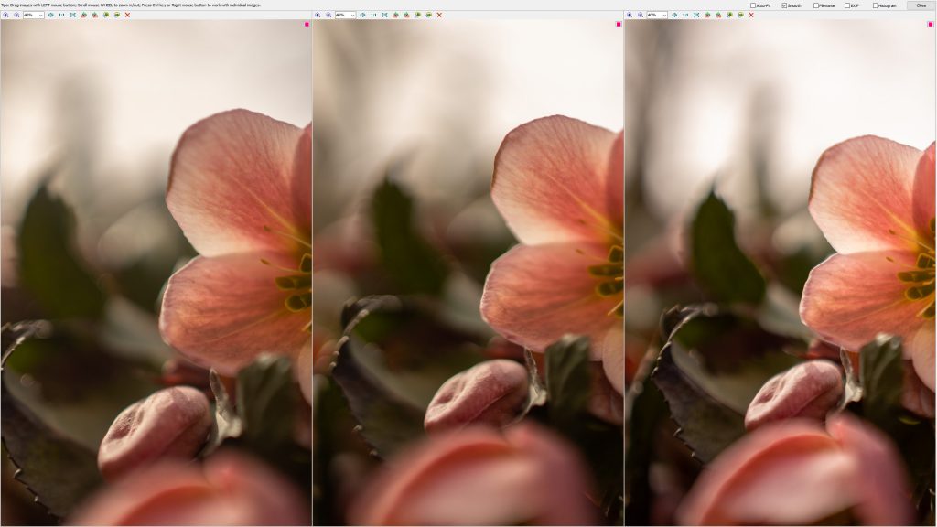This screenshot has width=937, height=527.
Task: Toggle the EXIF info checkbox
Action: coord(847,5)
